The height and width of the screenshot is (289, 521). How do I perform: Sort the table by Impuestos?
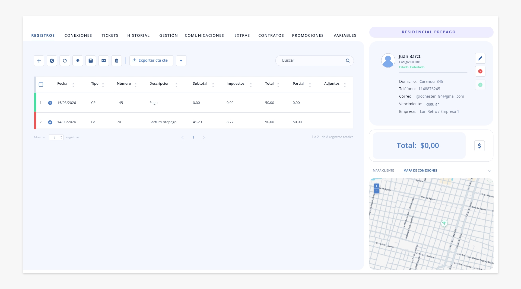point(251,85)
